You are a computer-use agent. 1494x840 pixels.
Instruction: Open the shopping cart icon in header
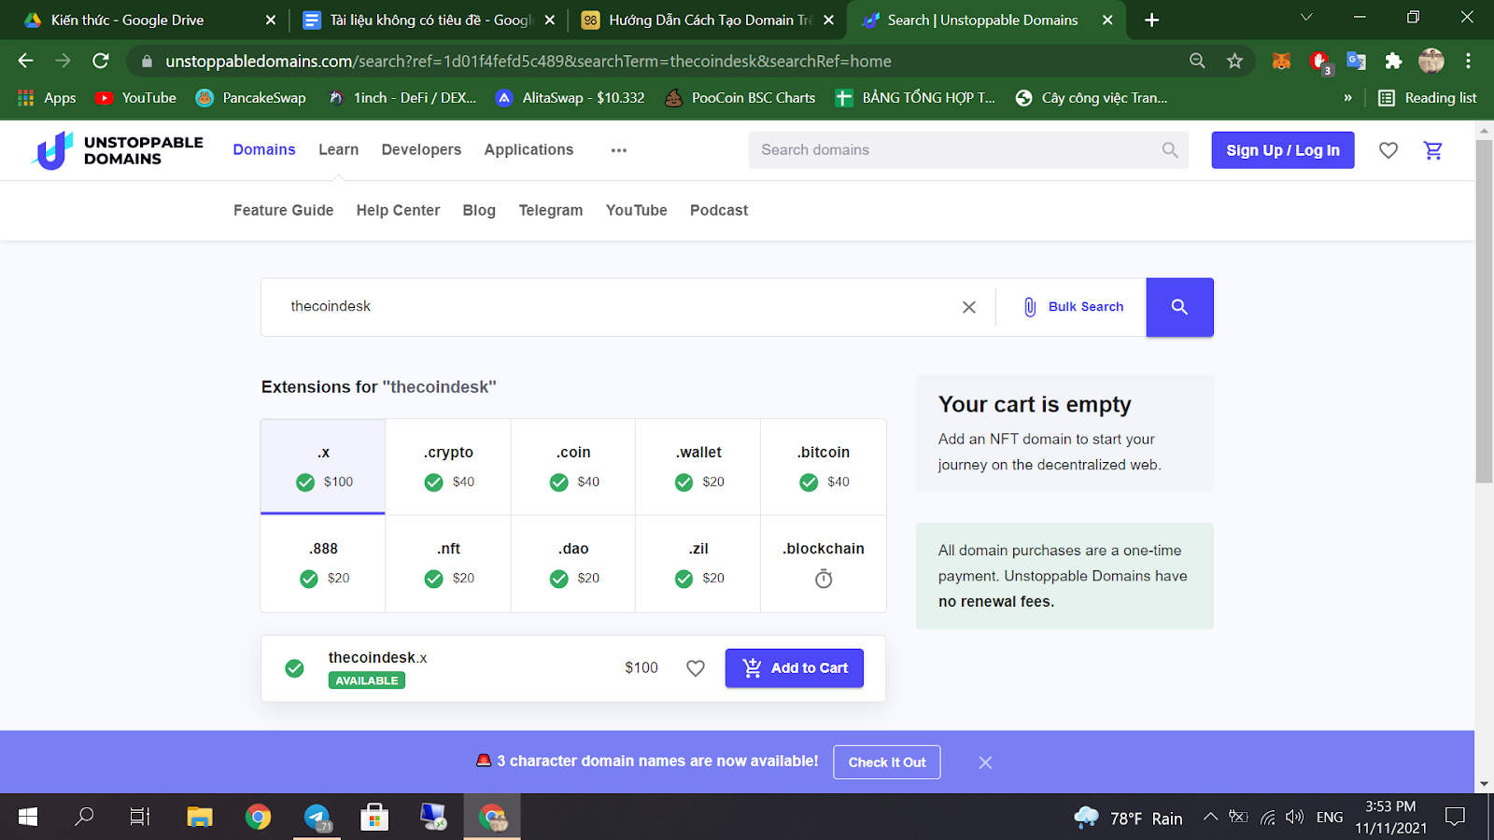pyautogui.click(x=1433, y=150)
